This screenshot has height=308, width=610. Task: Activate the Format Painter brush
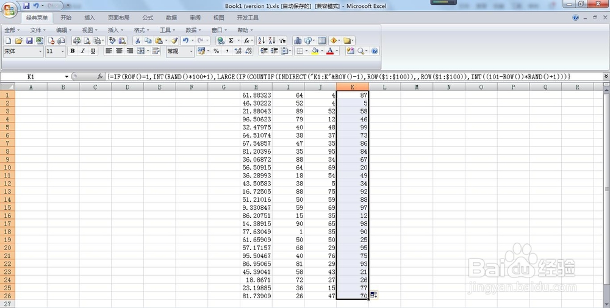tap(174, 40)
